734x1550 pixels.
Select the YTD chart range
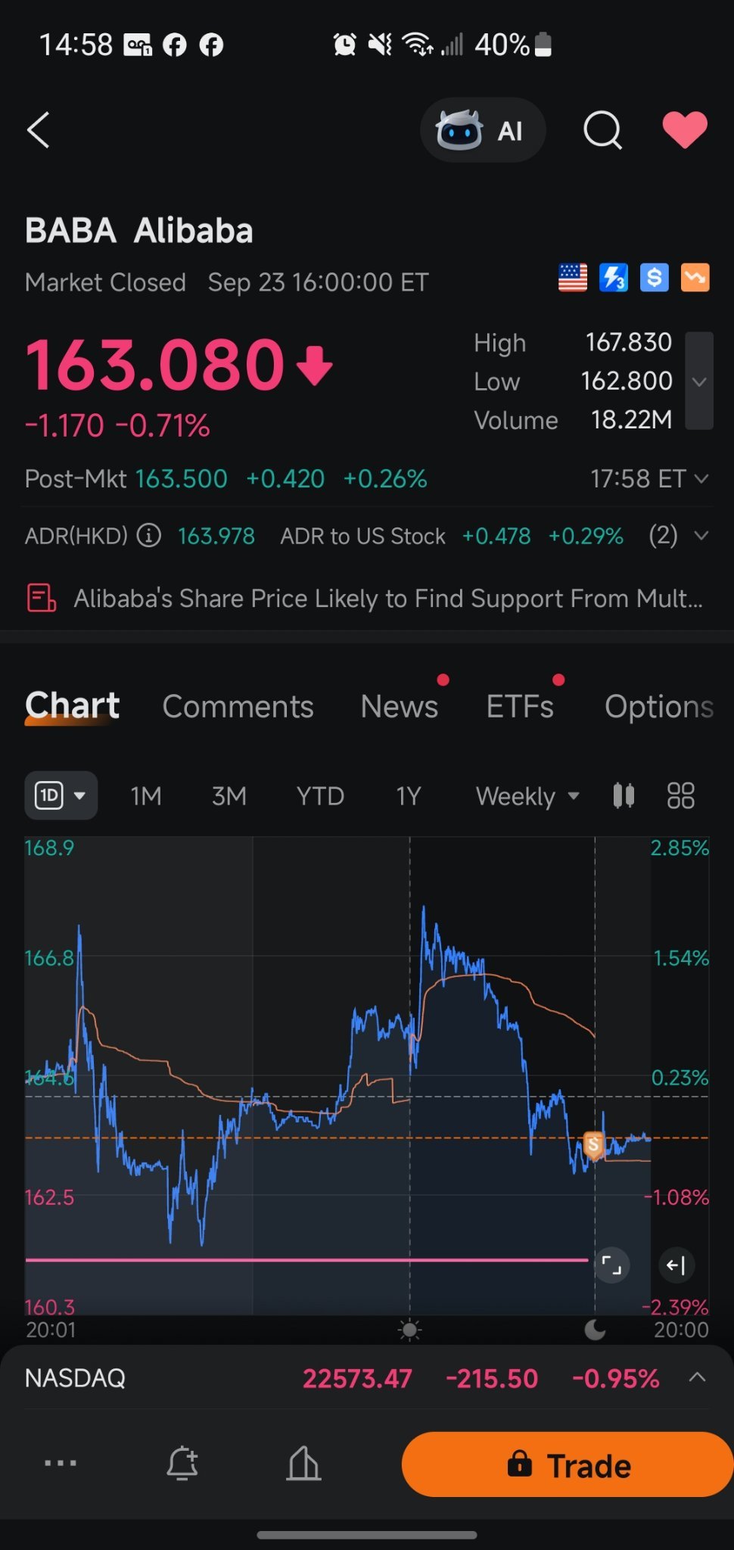(x=320, y=796)
